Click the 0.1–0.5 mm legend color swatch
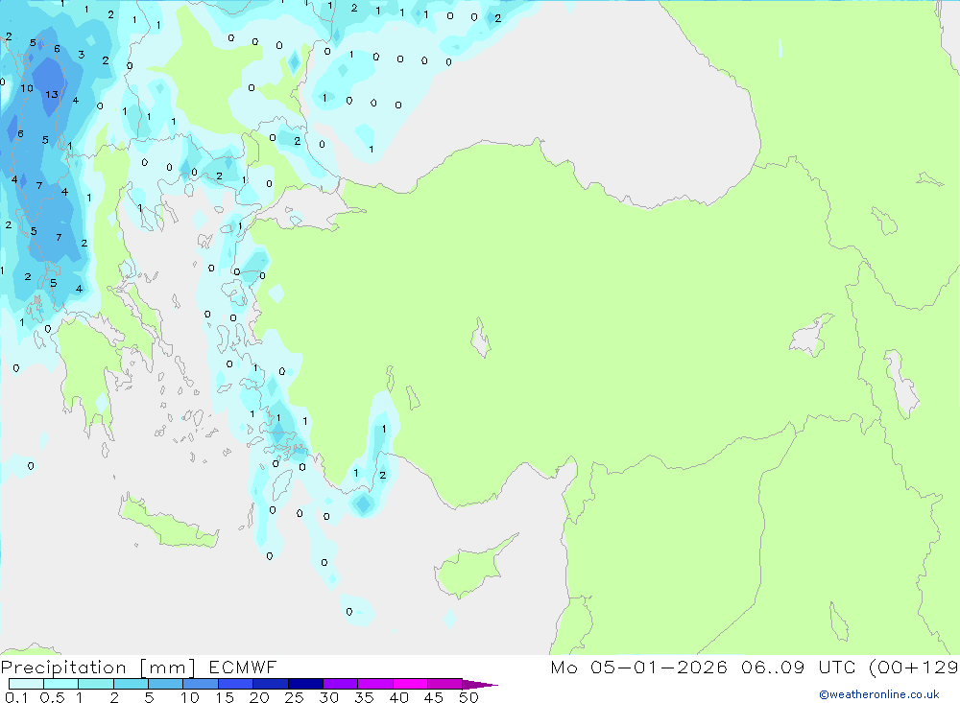This screenshot has height=703, width=960. pyautogui.click(x=26, y=684)
